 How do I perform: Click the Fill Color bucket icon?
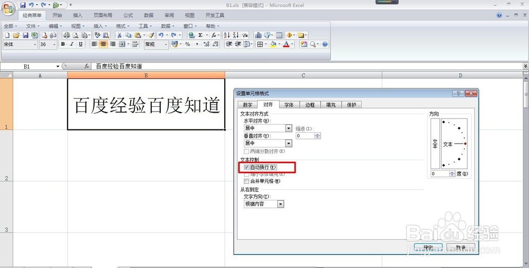point(272,44)
